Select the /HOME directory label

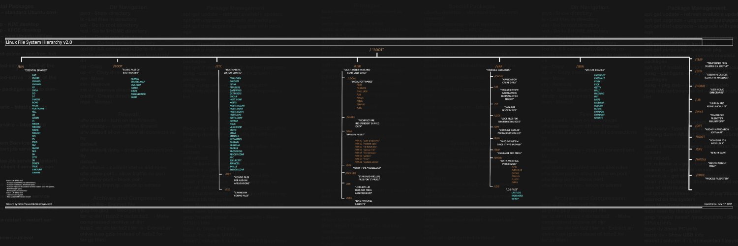pyautogui.click(x=700, y=86)
